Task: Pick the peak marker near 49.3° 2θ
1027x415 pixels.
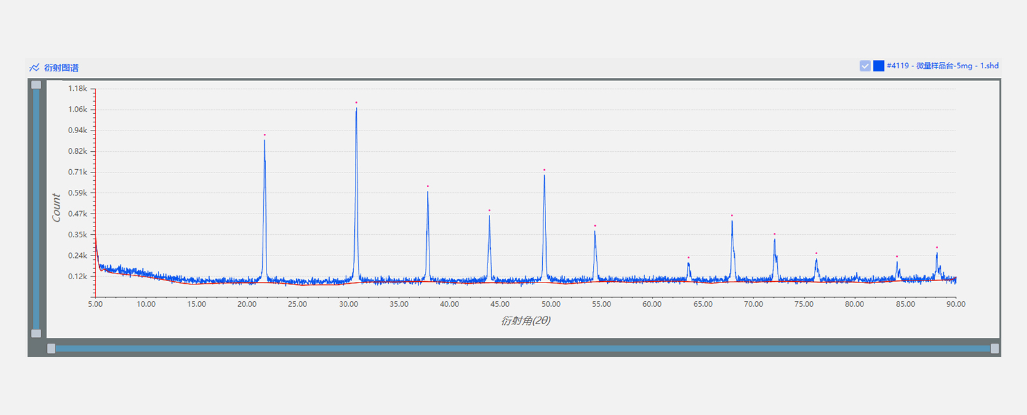Action: [x=544, y=170]
